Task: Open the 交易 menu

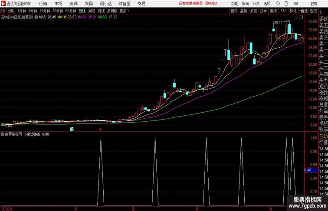Action: pyautogui.click(x=141, y=3)
